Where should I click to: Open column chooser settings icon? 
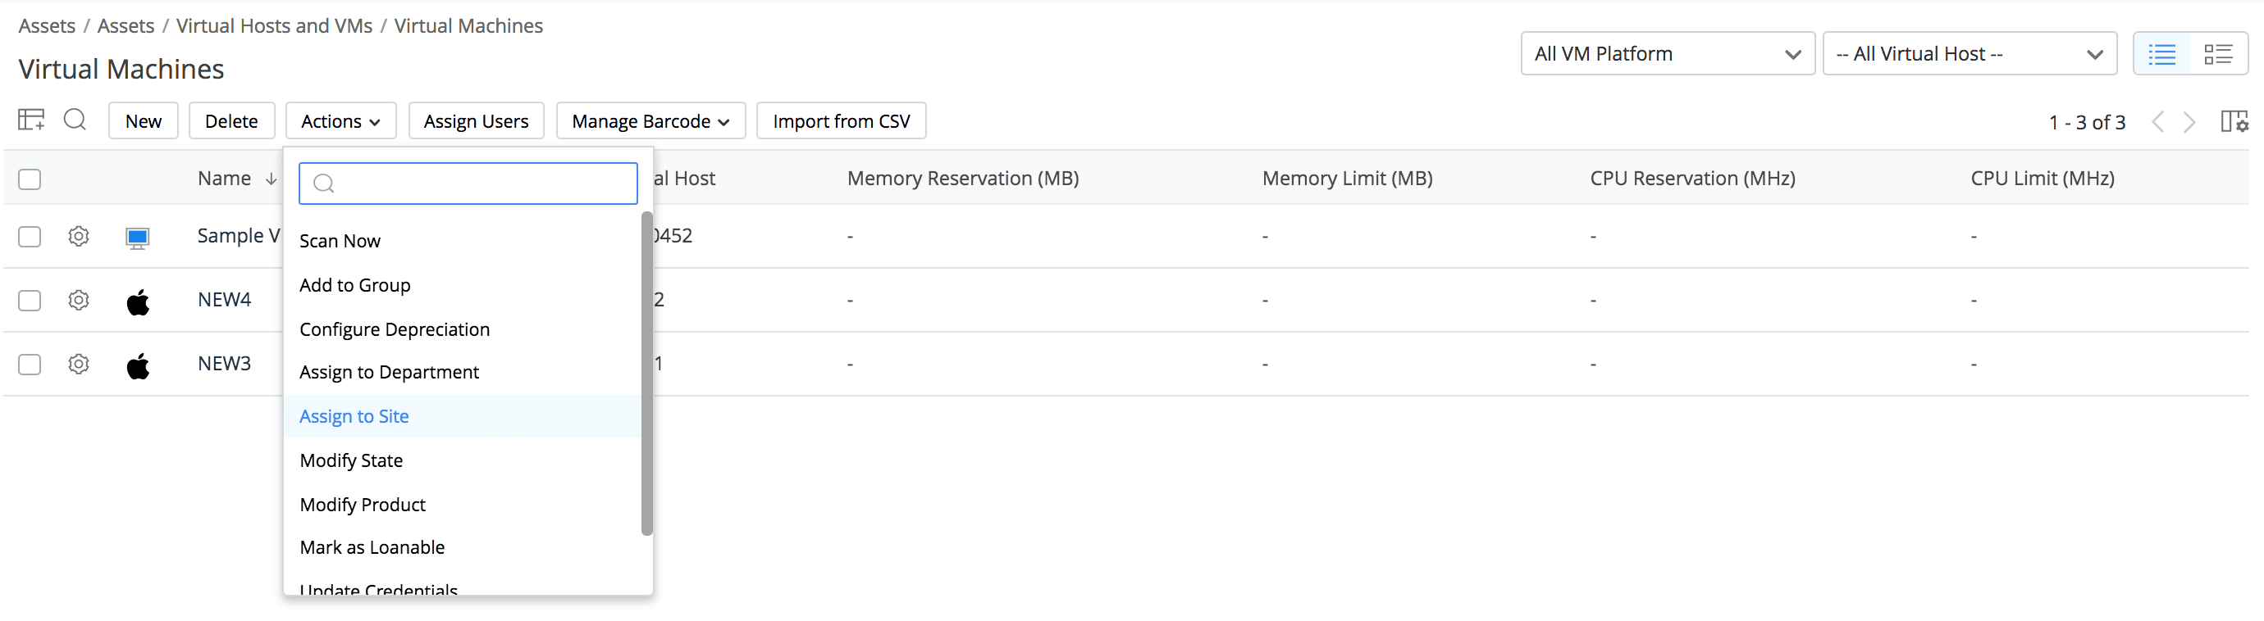(2233, 121)
